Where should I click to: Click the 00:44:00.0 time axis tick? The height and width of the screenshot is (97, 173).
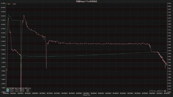tap(167, 93)
